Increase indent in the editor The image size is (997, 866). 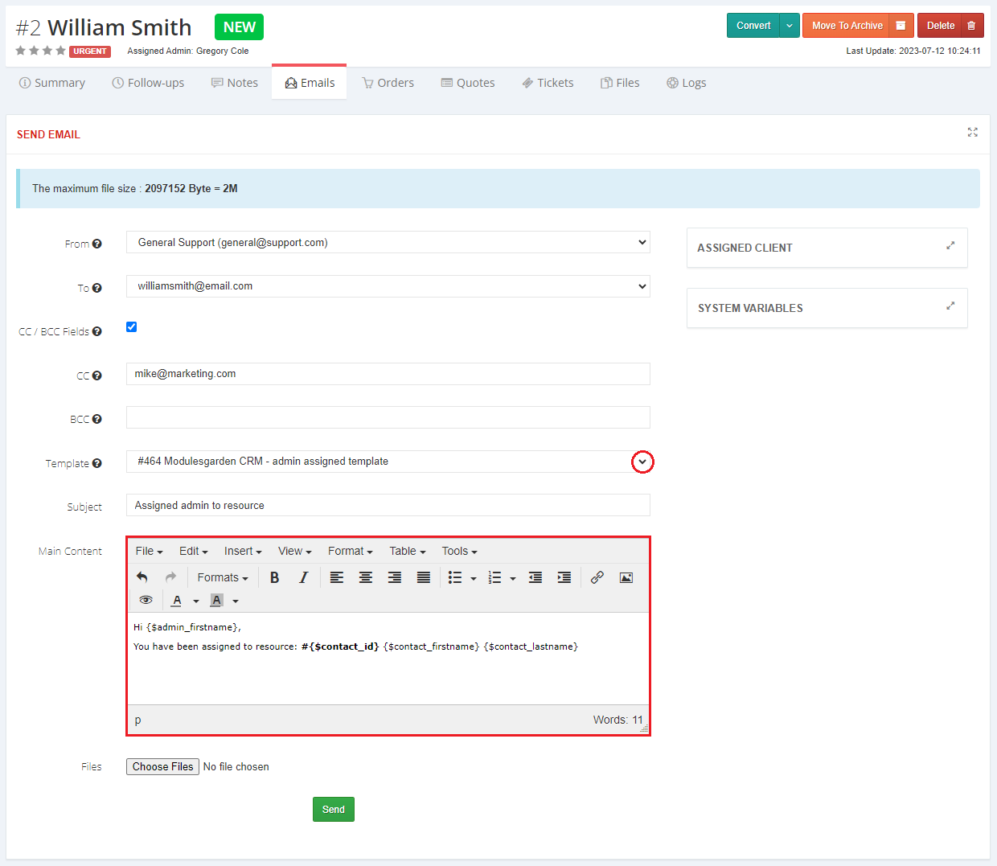point(564,577)
